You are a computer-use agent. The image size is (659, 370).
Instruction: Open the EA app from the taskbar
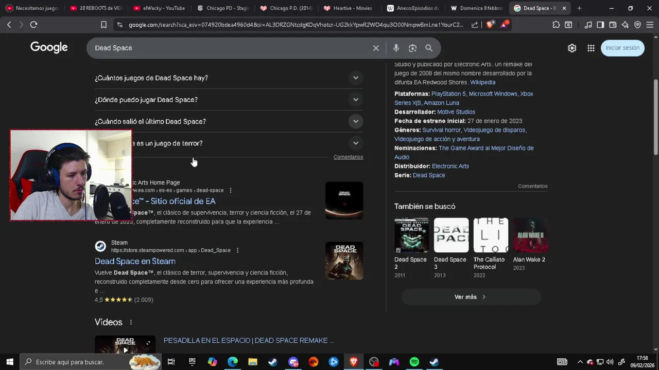point(313,362)
